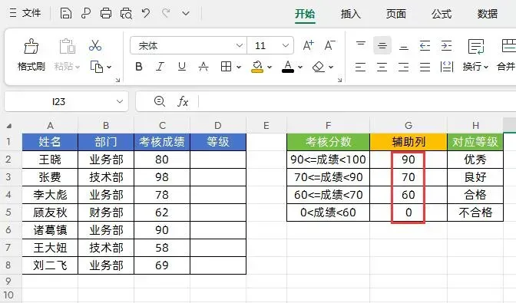Open the fill color dropdown arrow
Image resolution: width=516 pixels, height=303 pixels.
270,68
